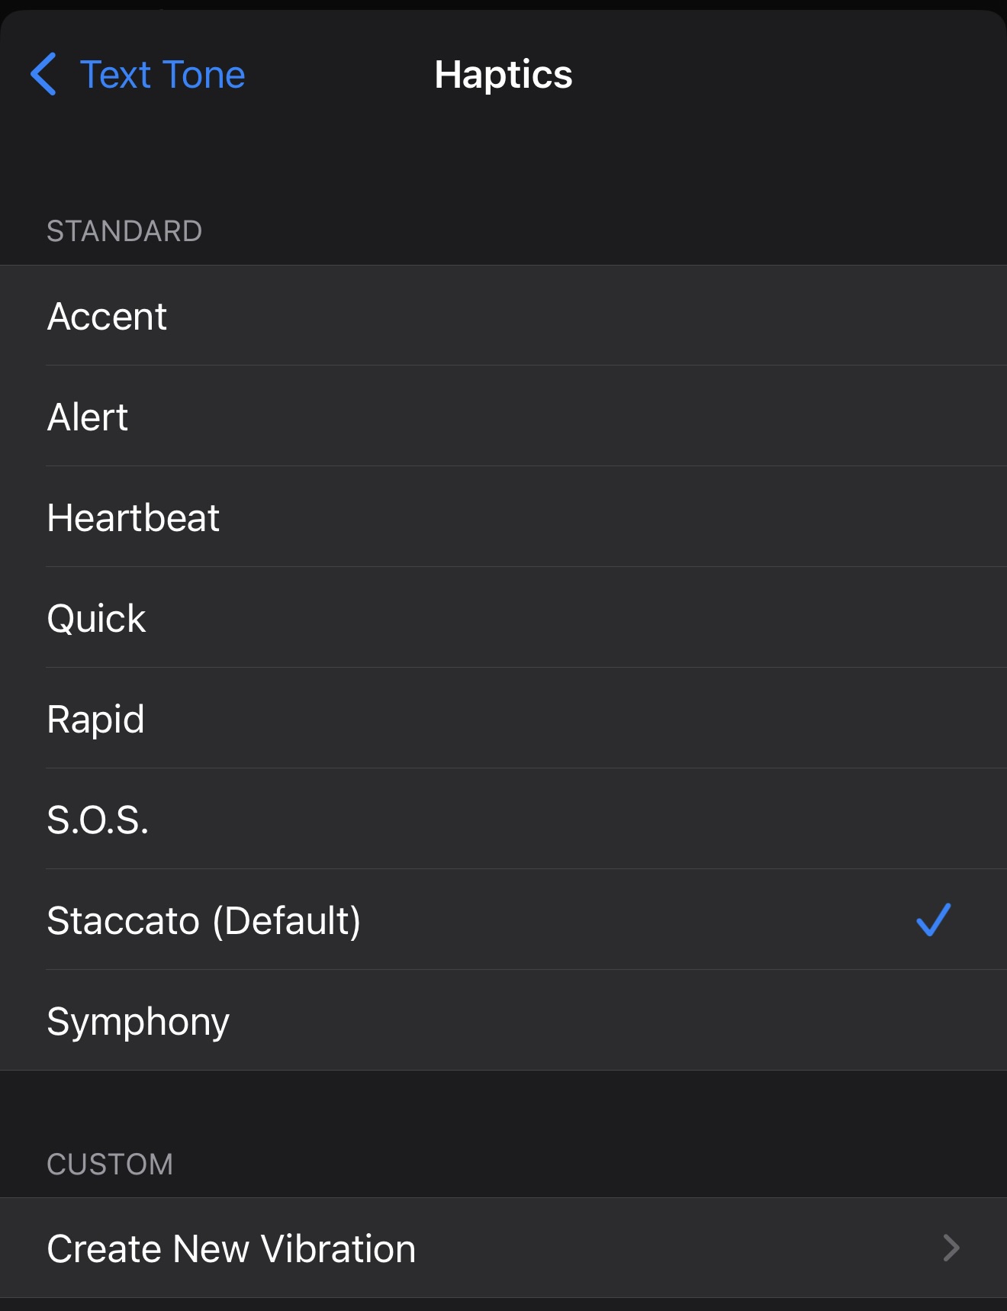The height and width of the screenshot is (1311, 1007).
Task: Select Staccato (Default) row
Action: point(204,920)
